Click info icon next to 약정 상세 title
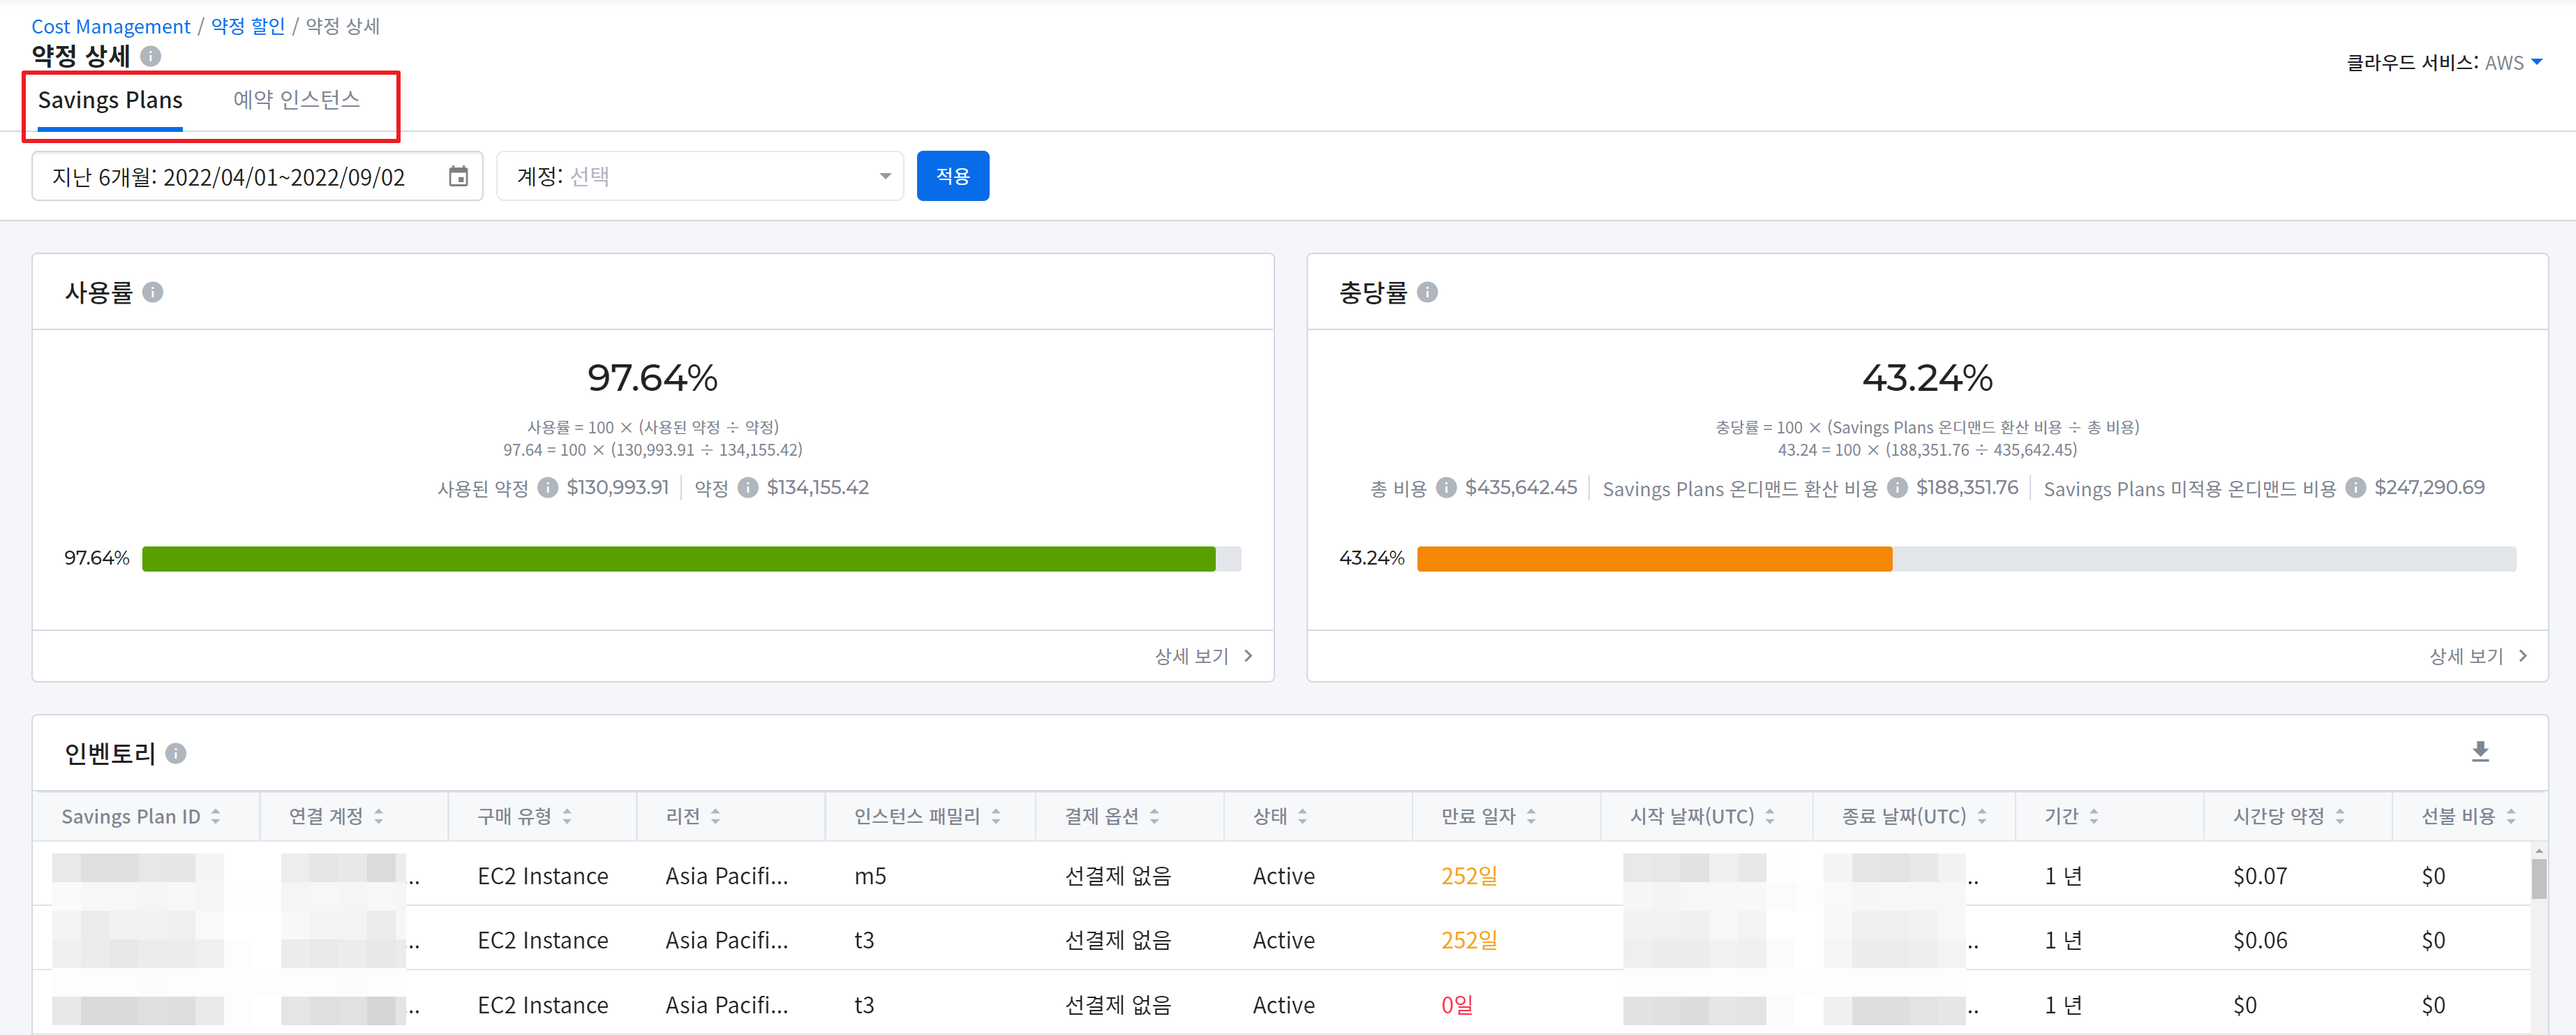 [x=151, y=56]
